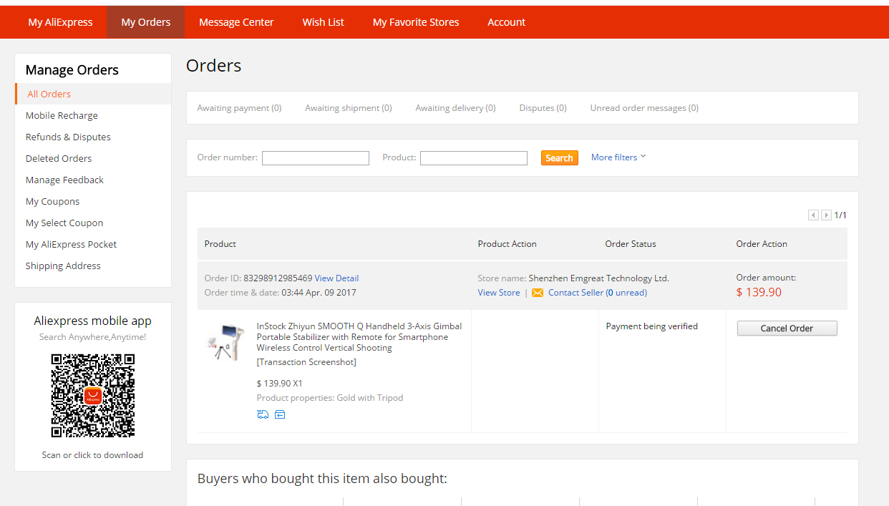889x506 pixels.
Task: Filter by Awaiting payment (0)
Action: [239, 108]
